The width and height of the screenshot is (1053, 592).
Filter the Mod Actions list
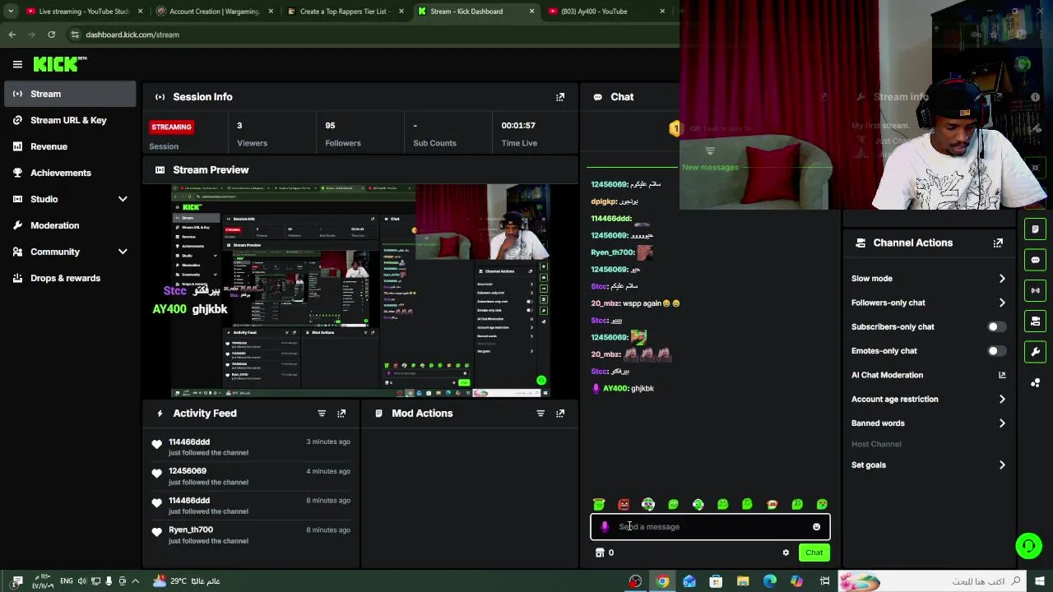[x=540, y=414]
